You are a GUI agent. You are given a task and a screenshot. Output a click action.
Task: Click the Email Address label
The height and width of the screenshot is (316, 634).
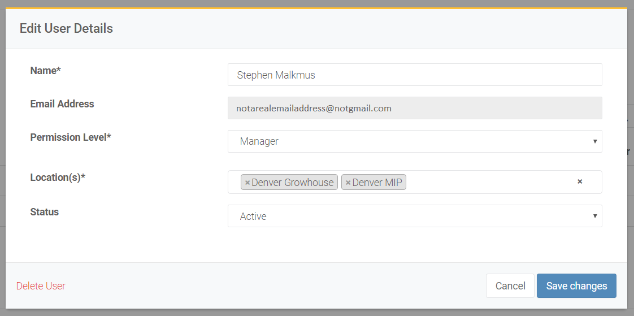pyautogui.click(x=62, y=104)
